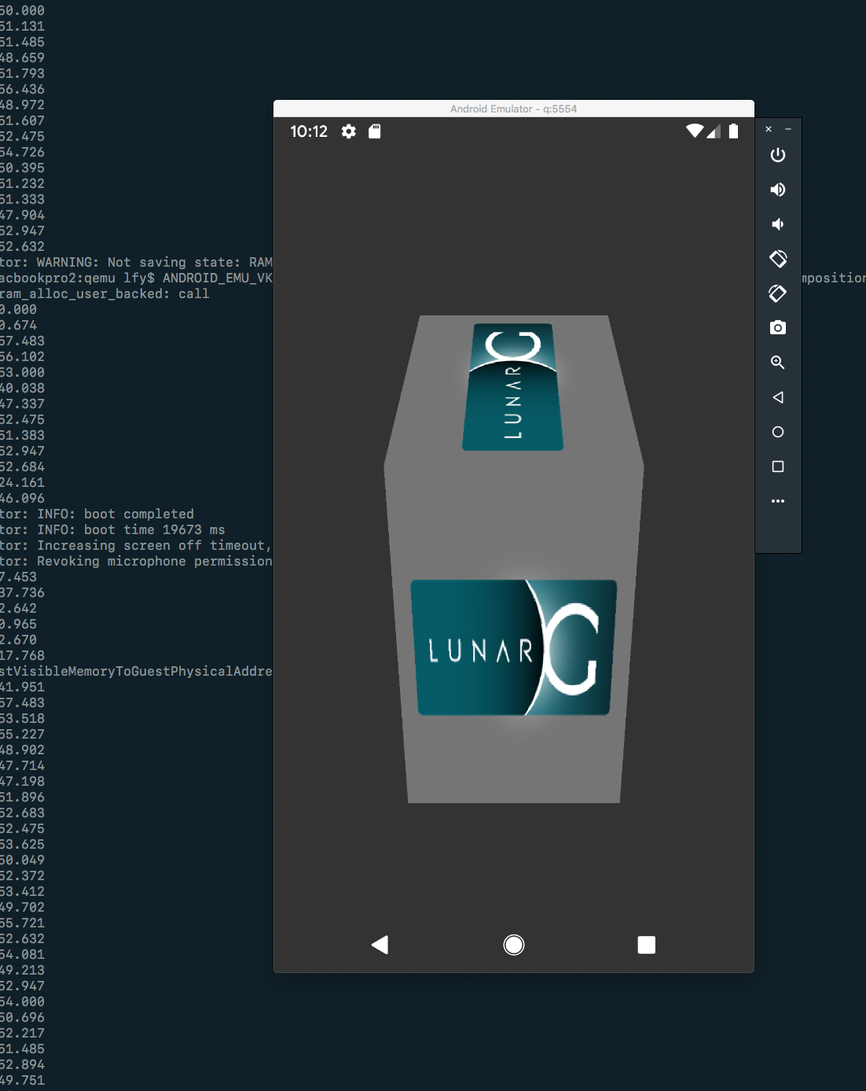
Task: Take a screenshot with the camera icon
Action: (778, 328)
